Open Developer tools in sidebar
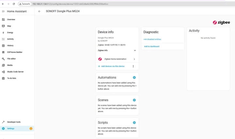235x139 pixels. click(17, 122)
